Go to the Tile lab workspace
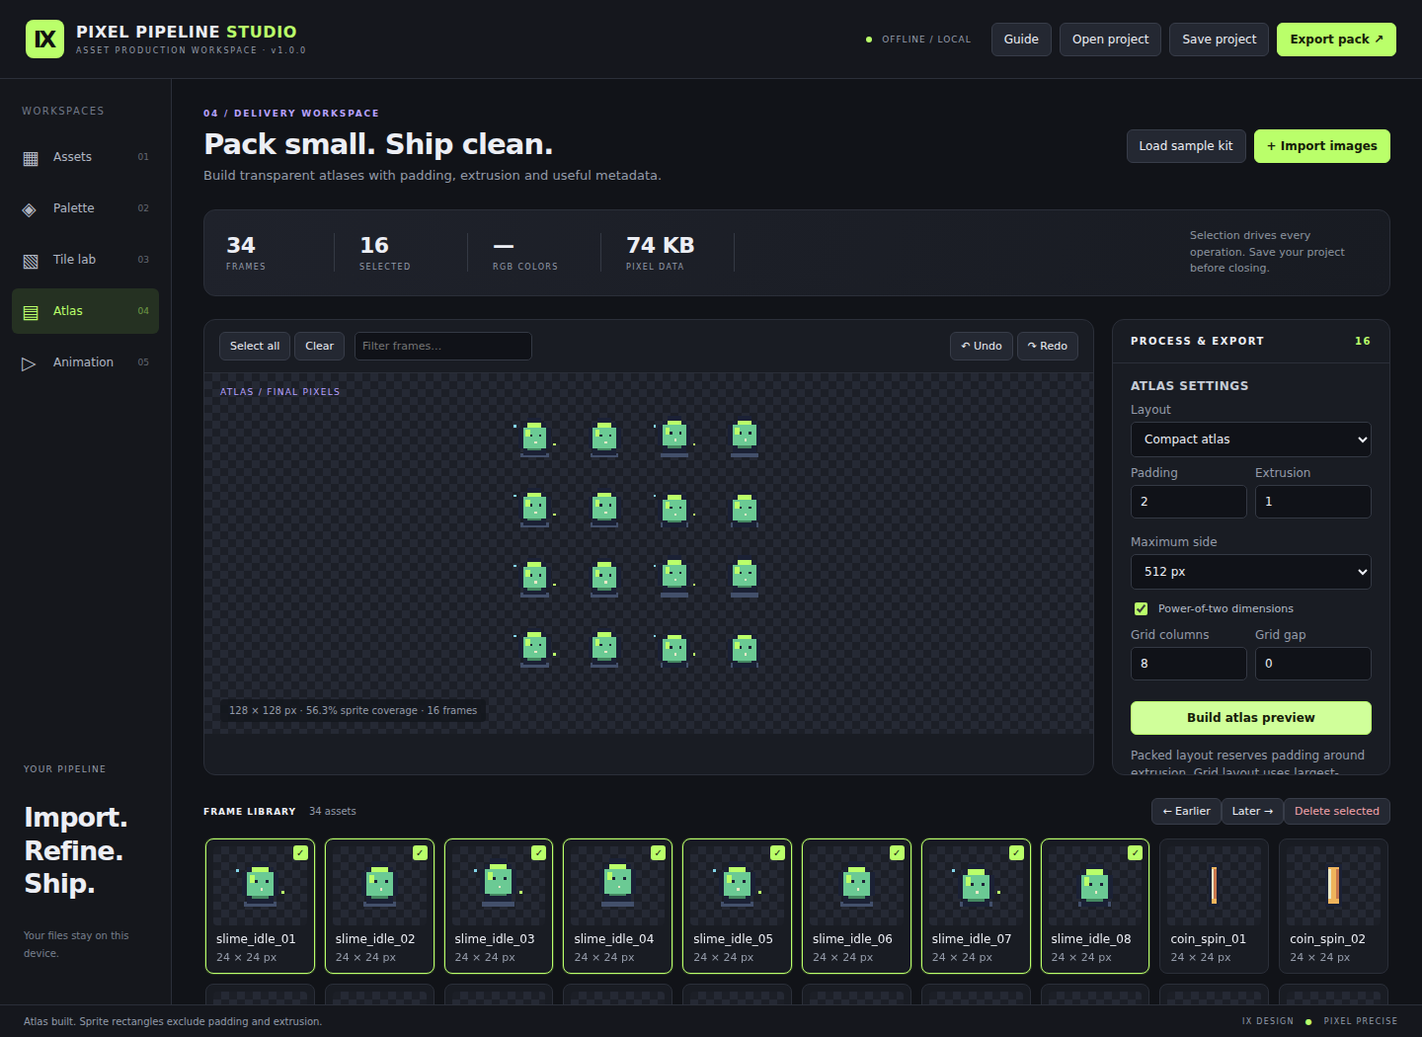The height and width of the screenshot is (1037, 1422). [x=85, y=260]
